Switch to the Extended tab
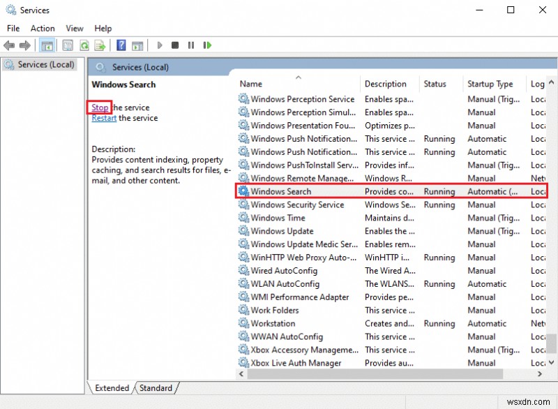558x409 pixels. (112, 388)
